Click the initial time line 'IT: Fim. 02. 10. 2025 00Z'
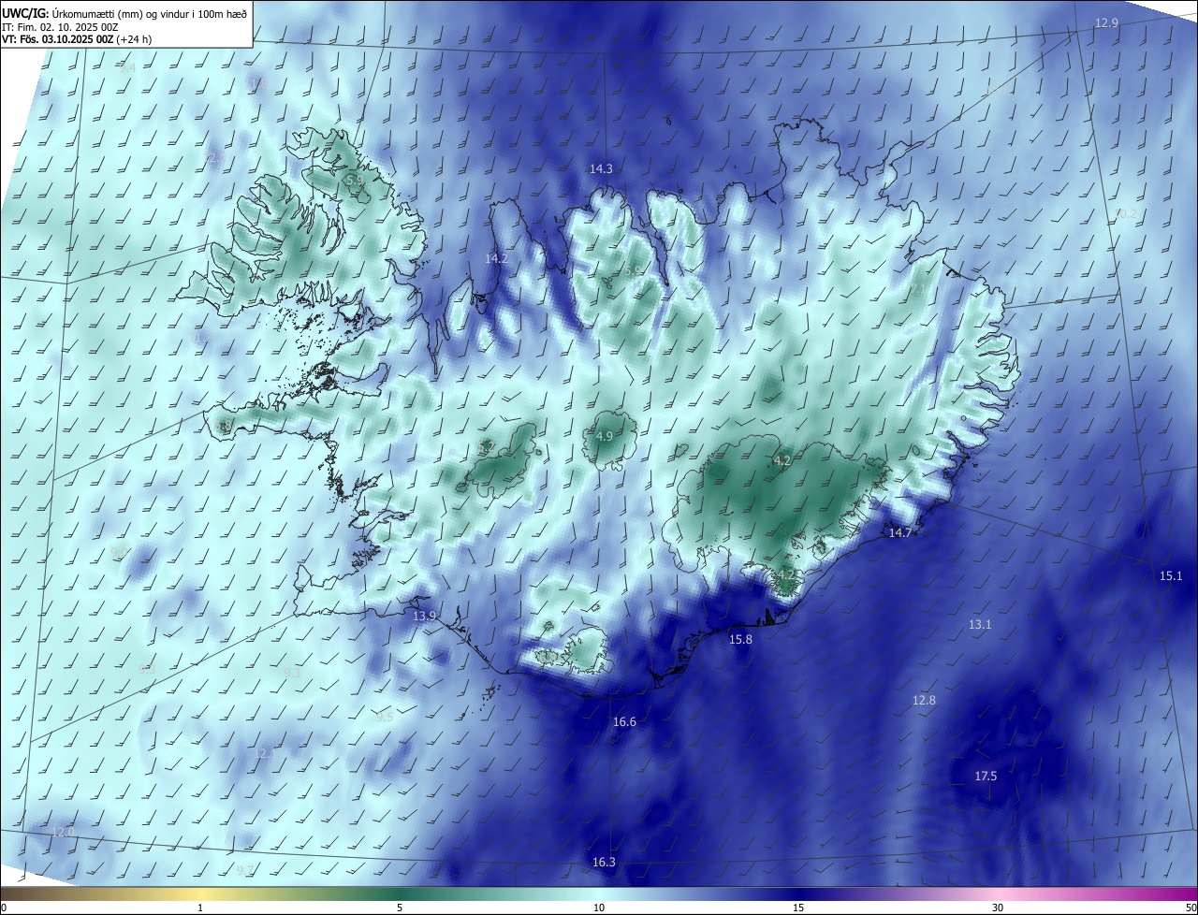 click(60, 26)
